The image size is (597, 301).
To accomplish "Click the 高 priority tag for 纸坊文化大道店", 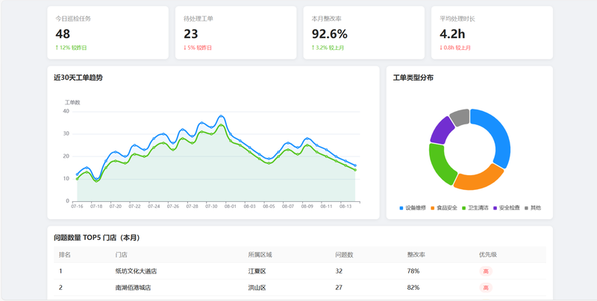I will [486, 271].
